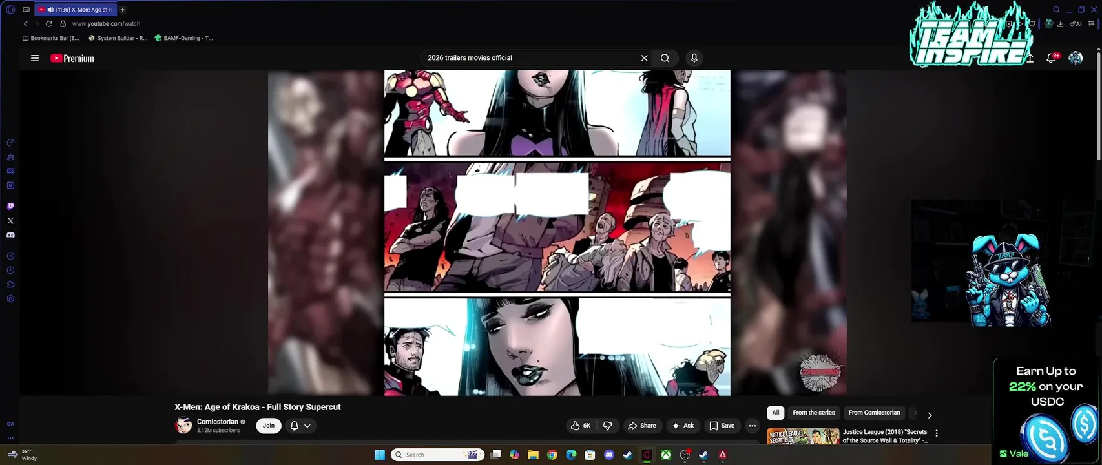Screen dimensions: 1102x465
Task: Open browser downloads icon
Action: (1060, 24)
